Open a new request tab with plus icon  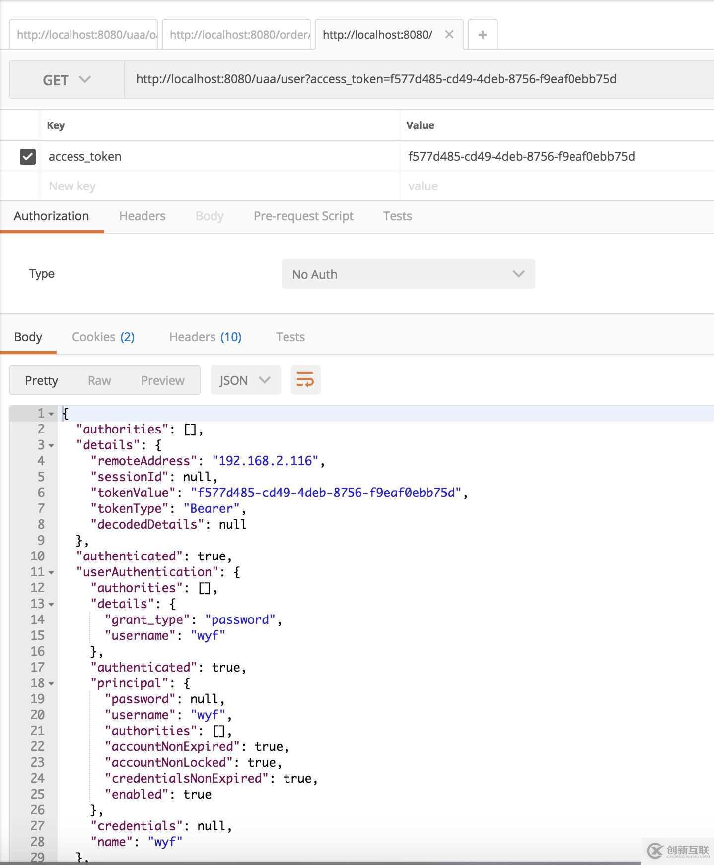pyautogui.click(x=482, y=35)
